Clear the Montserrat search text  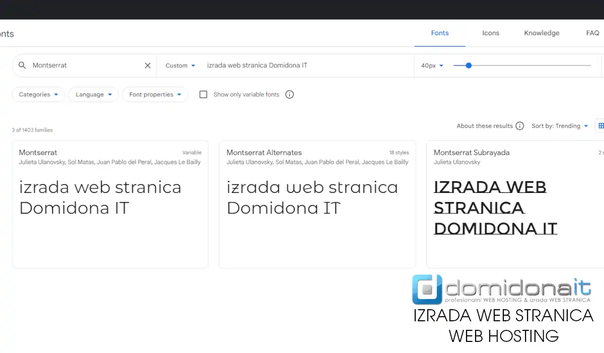pos(147,65)
